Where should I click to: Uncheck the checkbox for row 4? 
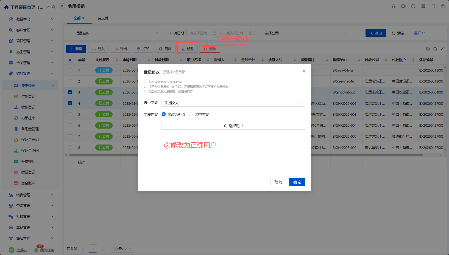tap(70, 103)
